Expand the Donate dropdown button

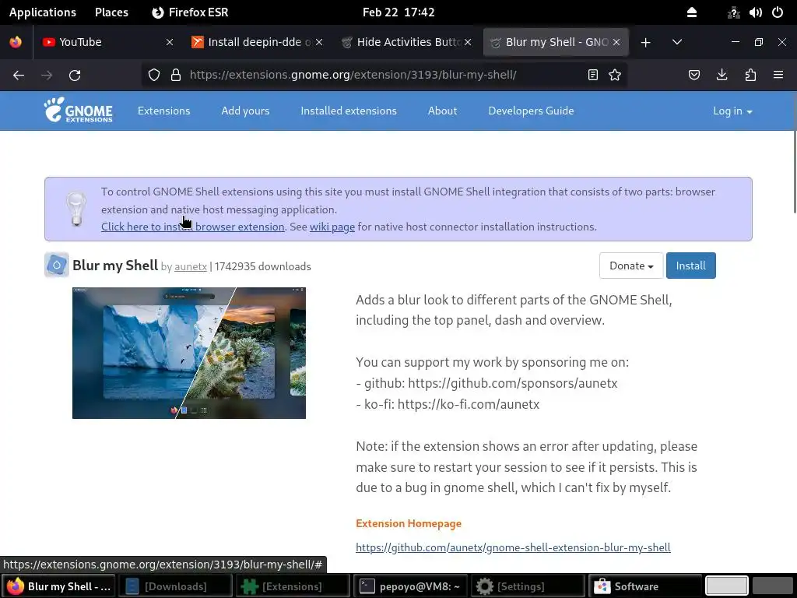631,266
